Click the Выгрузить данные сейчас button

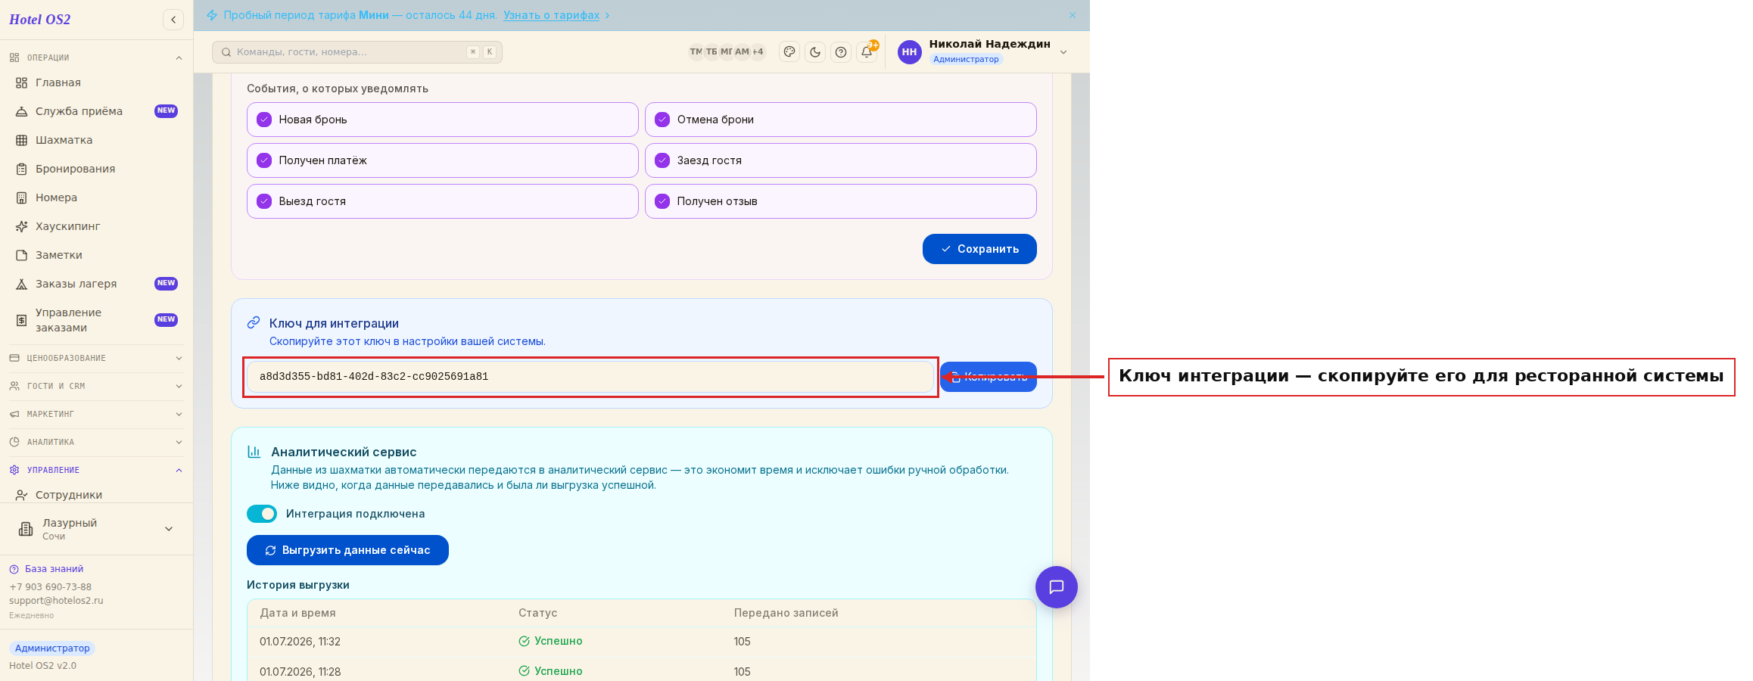(347, 550)
